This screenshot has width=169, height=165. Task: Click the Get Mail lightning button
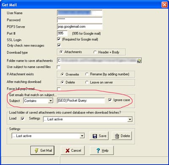(x=42, y=150)
